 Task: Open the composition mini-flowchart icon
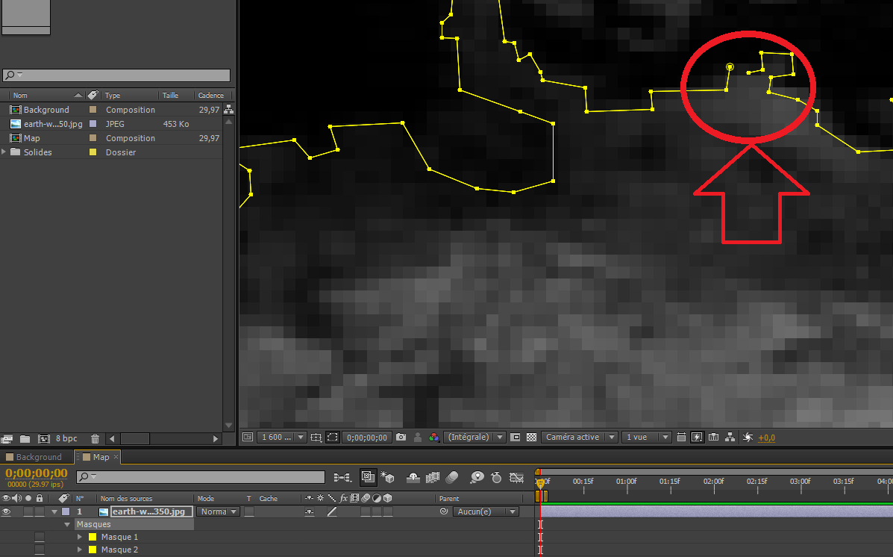pyautogui.click(x=342, y=477)
